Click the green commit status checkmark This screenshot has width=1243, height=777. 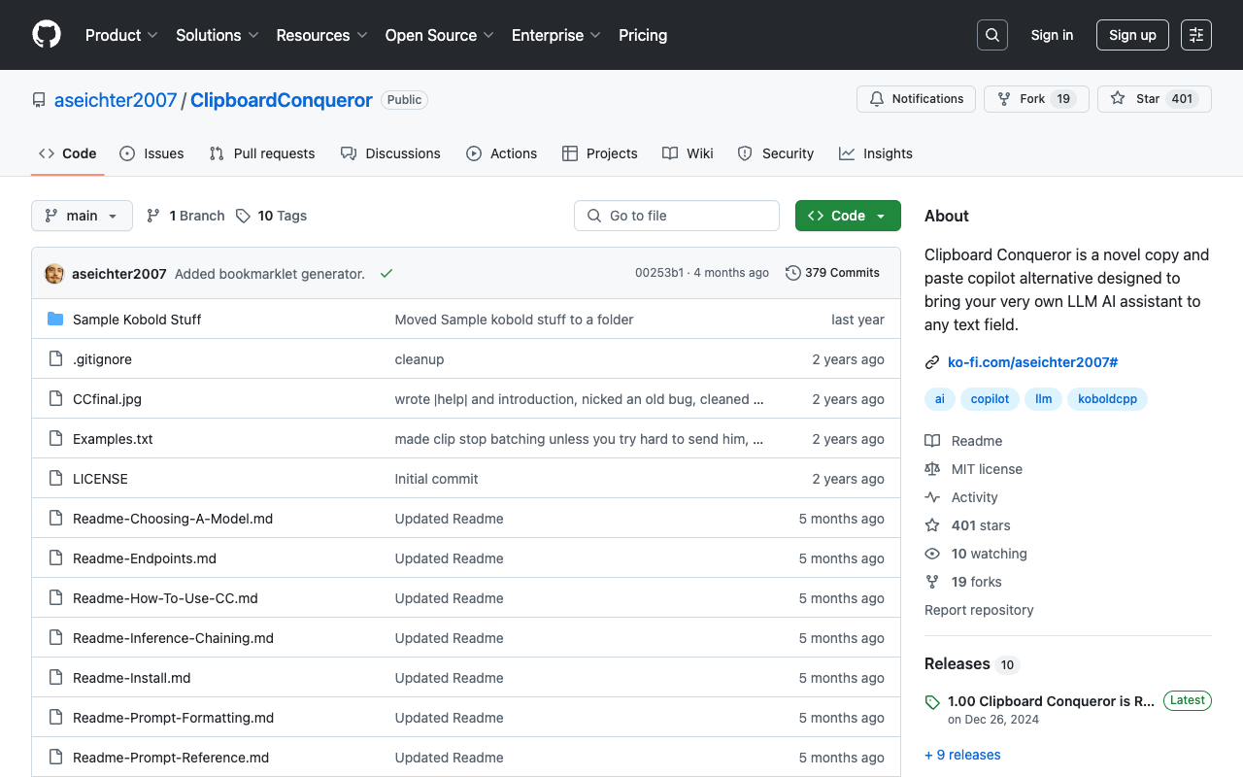[386, 274]
